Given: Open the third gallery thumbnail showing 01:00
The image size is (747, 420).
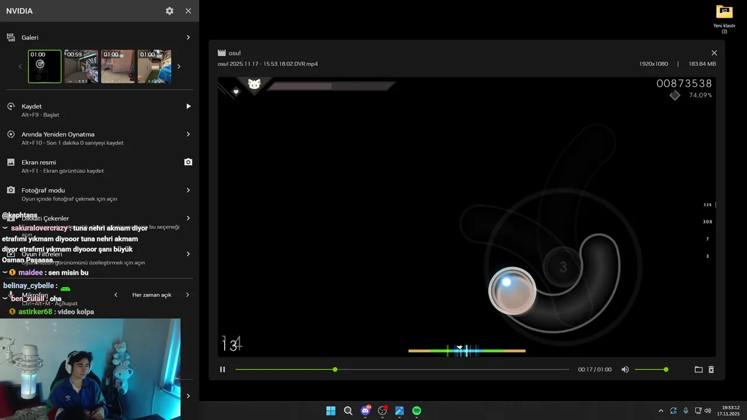Looking at the screenshot, I should 118,66.
